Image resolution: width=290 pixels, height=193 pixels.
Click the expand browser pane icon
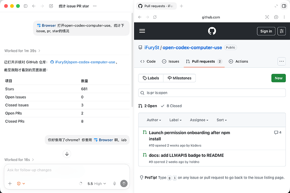(276, 6)
